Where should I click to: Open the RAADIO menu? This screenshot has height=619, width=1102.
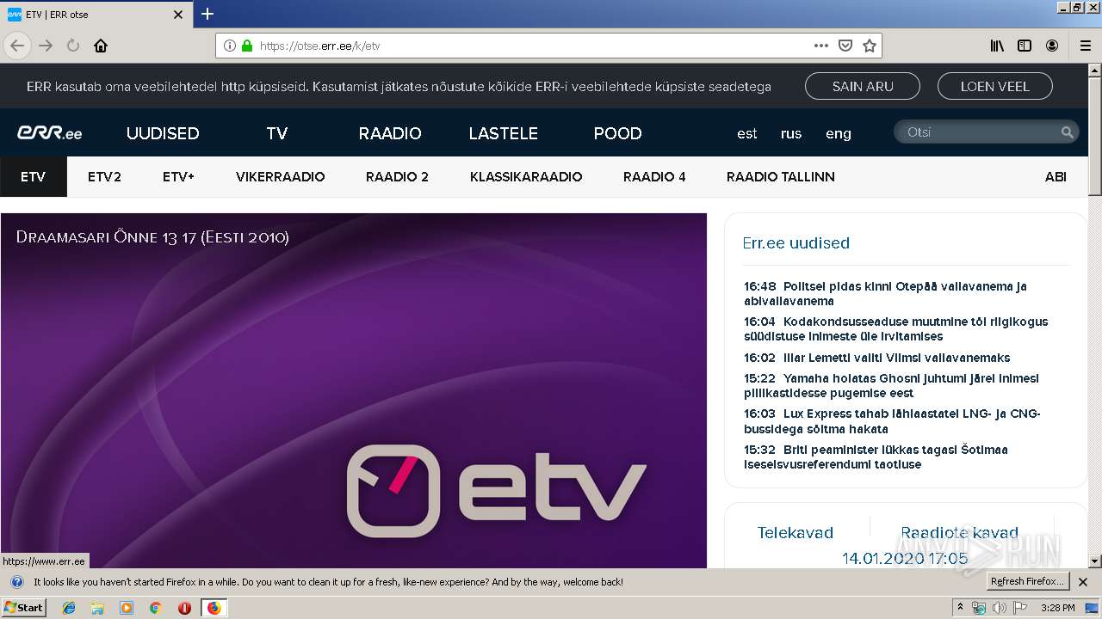click(390, 133)
